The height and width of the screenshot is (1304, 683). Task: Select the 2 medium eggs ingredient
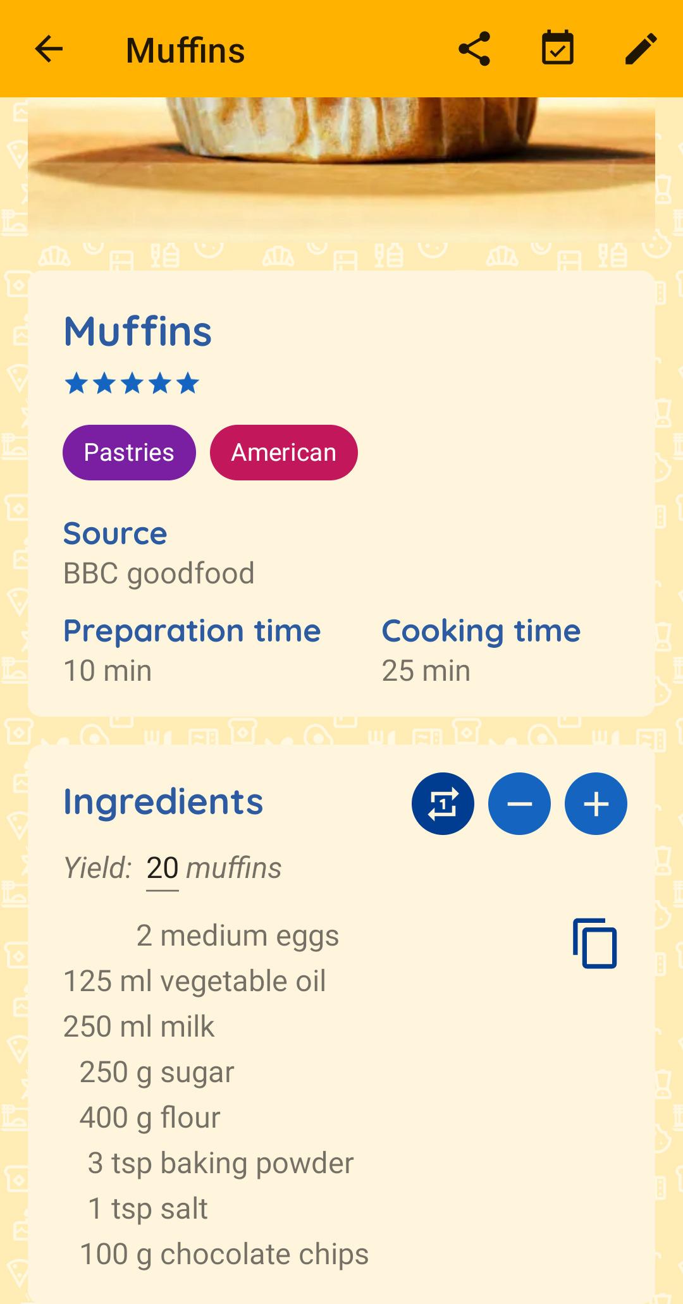(x=238, y=935)
